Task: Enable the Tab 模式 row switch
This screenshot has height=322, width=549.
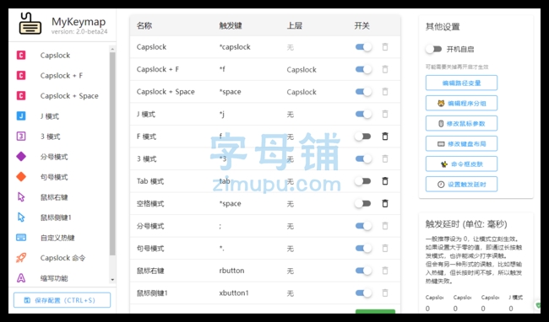Action: click(362, 181)
